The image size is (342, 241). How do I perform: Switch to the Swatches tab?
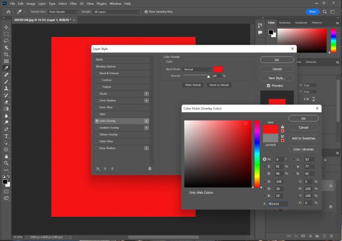(285, 23)
